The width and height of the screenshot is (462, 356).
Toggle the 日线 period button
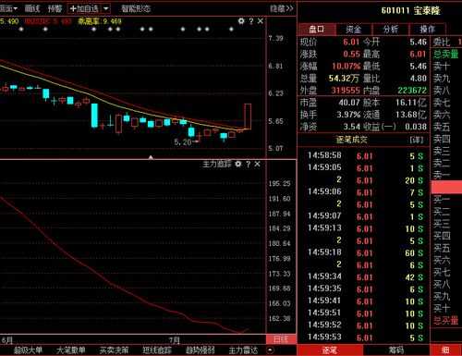(281, 339)
